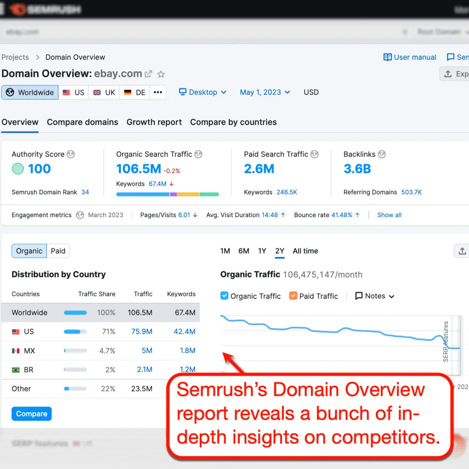This screenshot has width=469, height=469.
Task: Select the 2Y time range
Action: coord(280,251)
